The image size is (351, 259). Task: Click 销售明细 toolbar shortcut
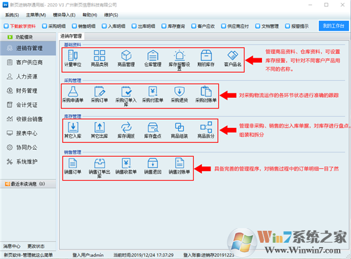(84, 26)
